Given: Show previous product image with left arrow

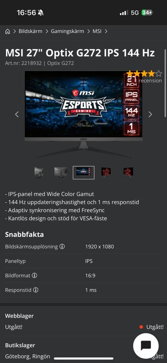Looking at the screenshot, I should pos(16,114).
